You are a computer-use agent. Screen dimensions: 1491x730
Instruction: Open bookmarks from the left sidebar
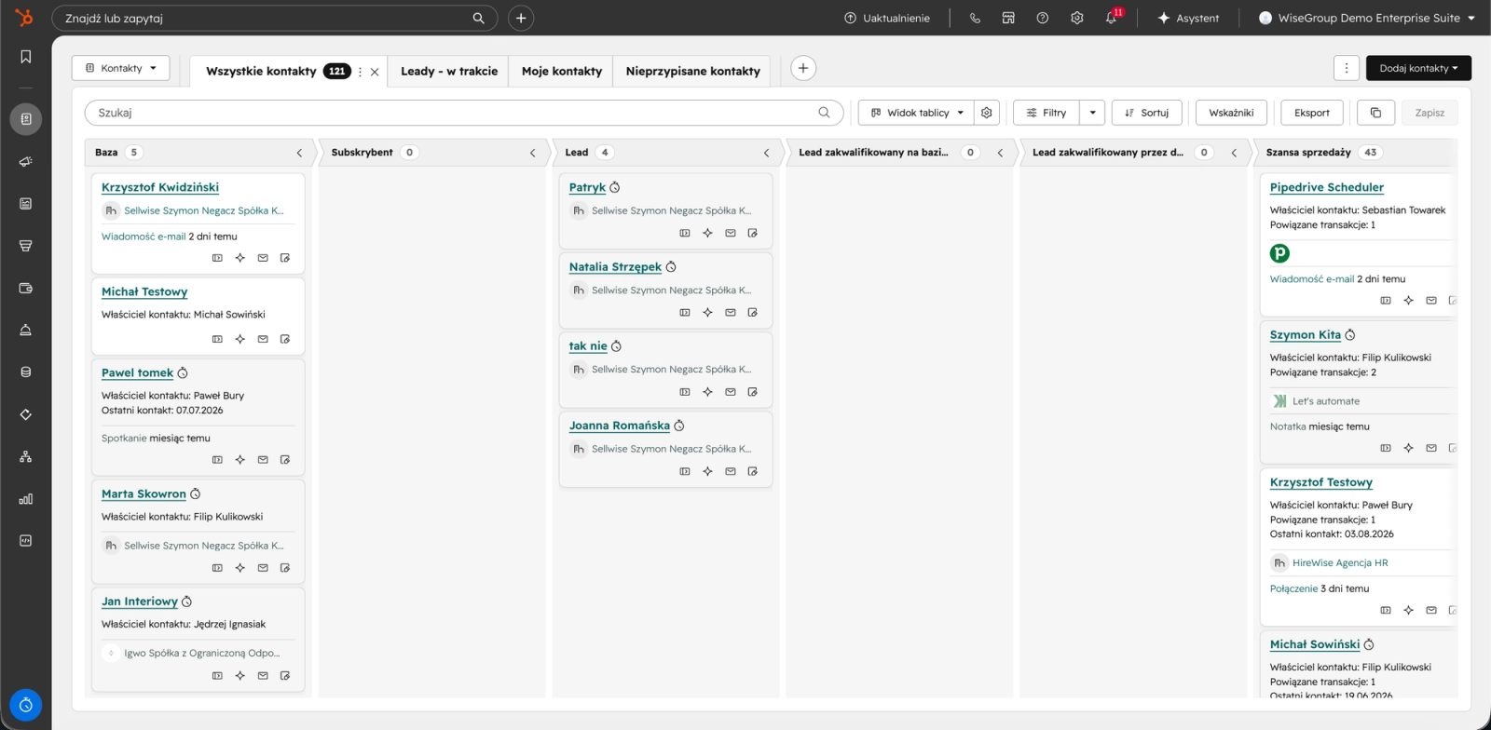[26, 57]
